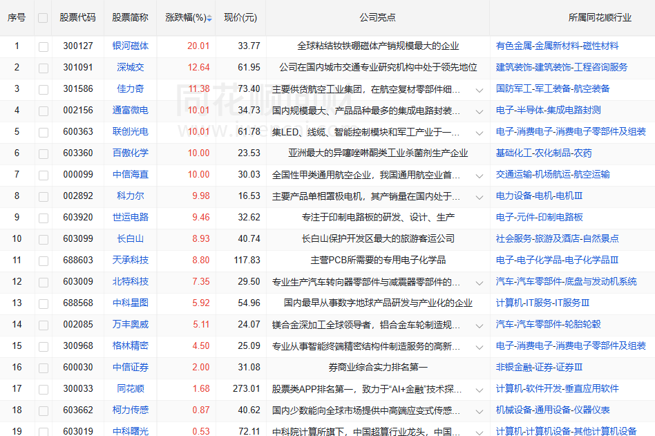Open the 中信证券 stock page
The width and height of the screenshot is (655, 436).
(131, 367)
